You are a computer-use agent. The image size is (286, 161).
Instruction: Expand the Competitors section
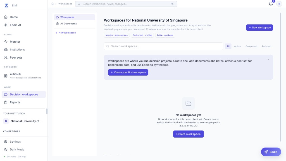12,131
